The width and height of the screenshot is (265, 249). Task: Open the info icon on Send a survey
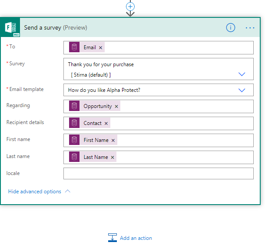230,27
